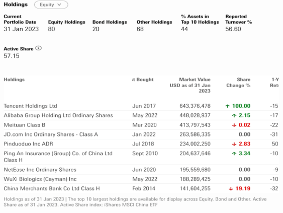Select the market value 188,289,425
283x213 pixels.
pos(195,179)
